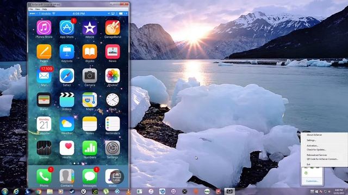Open the Wallet app
The image size is (348, 195).
[44, 100]
